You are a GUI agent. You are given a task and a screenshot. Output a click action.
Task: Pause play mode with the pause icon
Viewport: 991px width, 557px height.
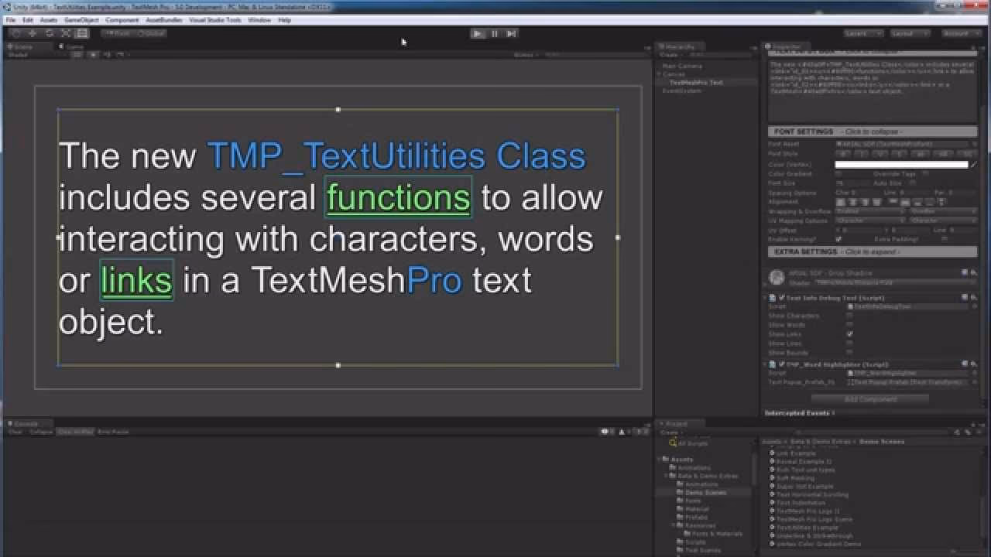(493, 33)
